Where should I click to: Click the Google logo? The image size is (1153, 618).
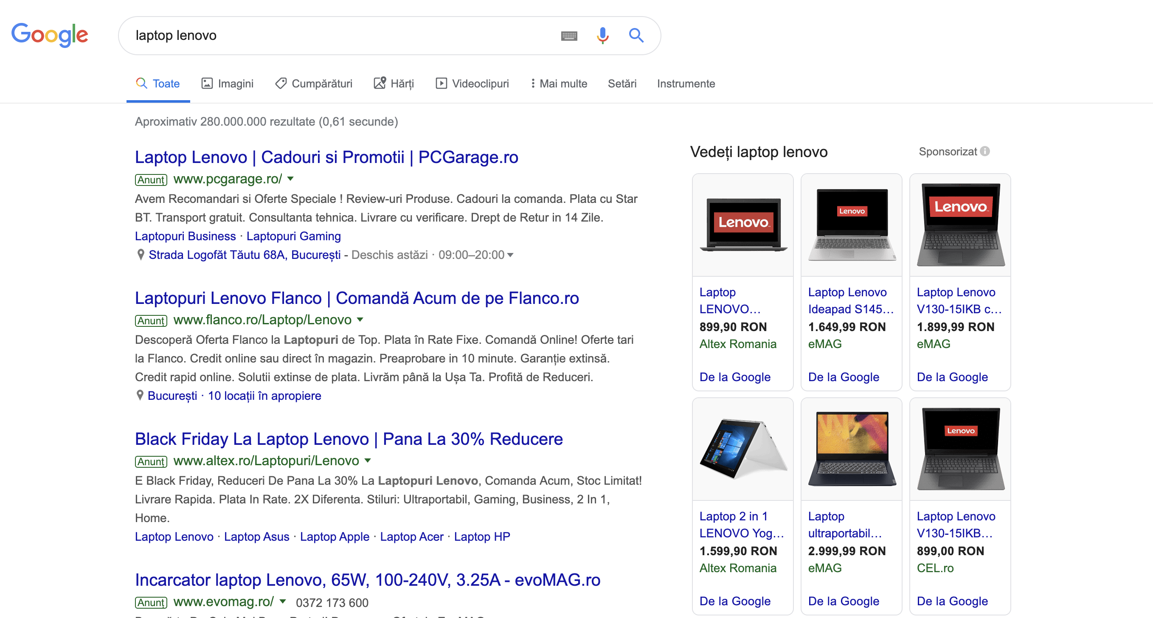coord(50,35)
